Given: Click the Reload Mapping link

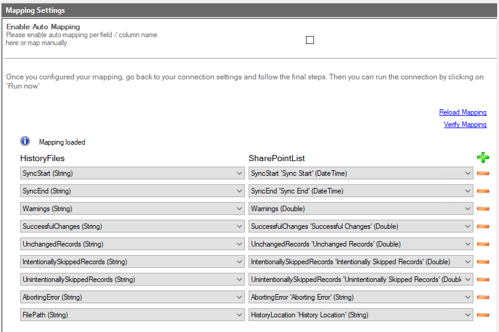Looking at the screenshot, I should 462,112.
